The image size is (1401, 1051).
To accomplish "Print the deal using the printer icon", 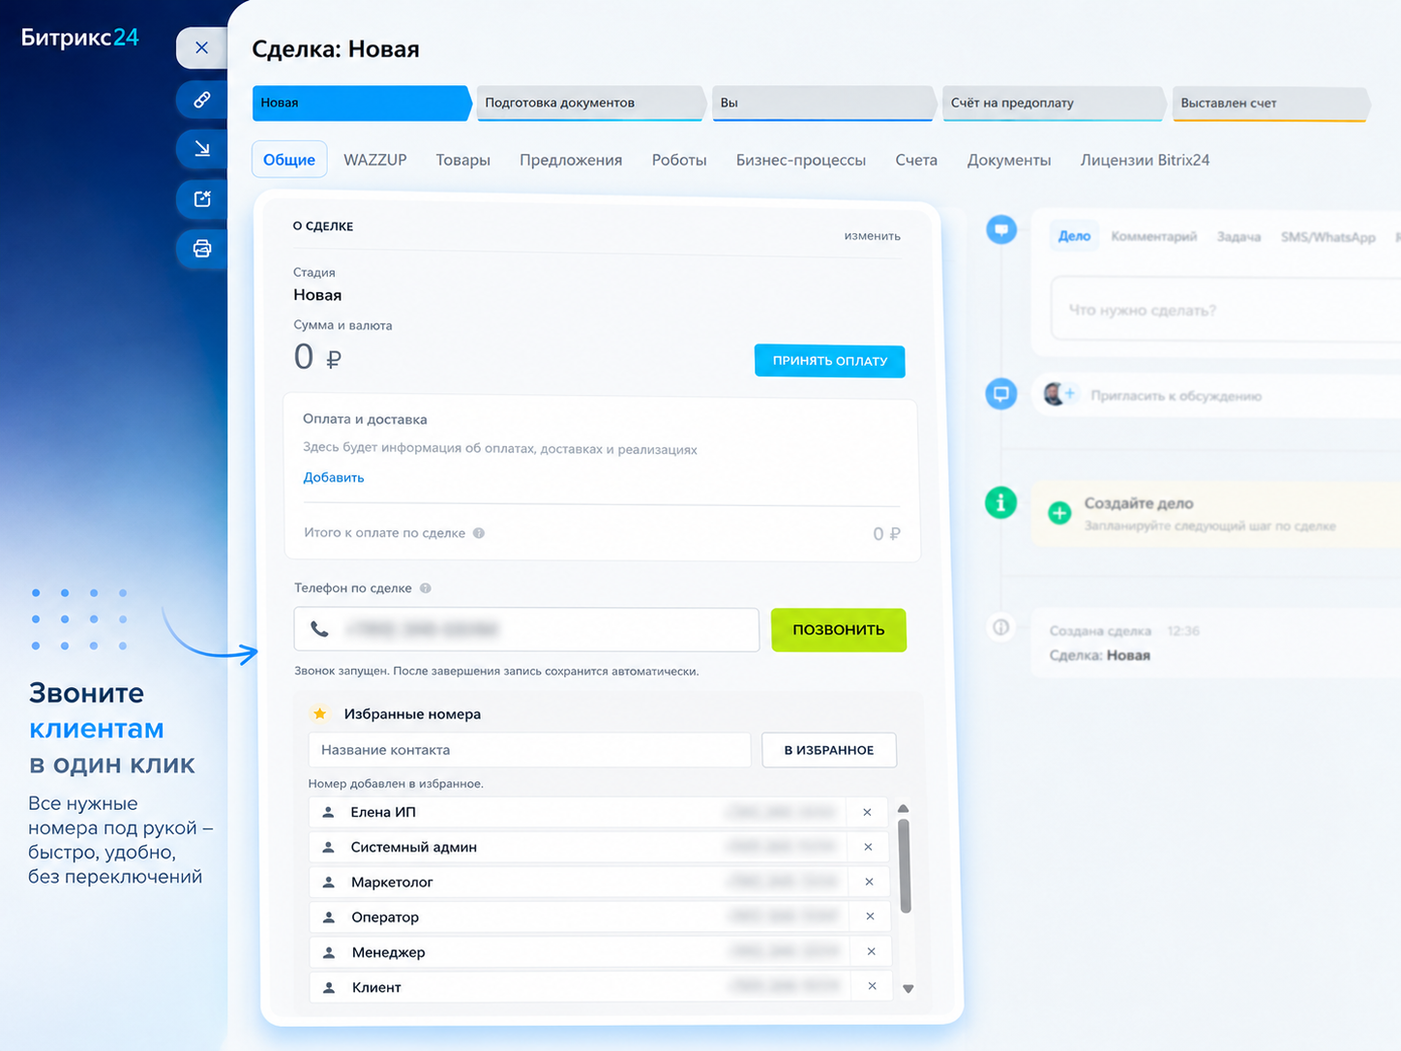I will (x=201, y=249).
